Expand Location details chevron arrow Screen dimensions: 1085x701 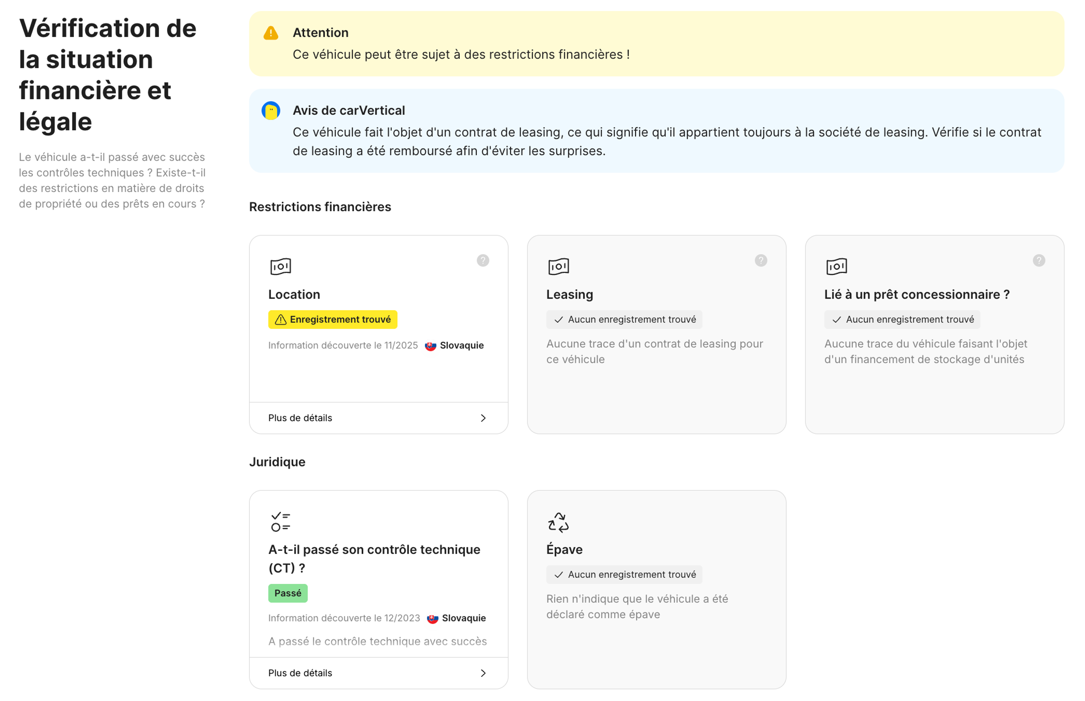[483, 418]
